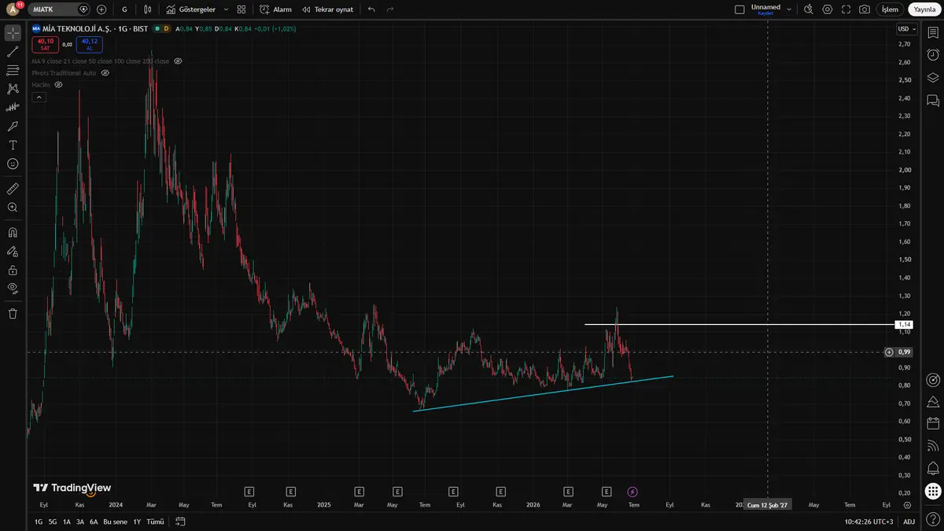Viewport: 944px width, 531px height.
Task: Select the 1Y time range tab
Action: coord(137,522)
